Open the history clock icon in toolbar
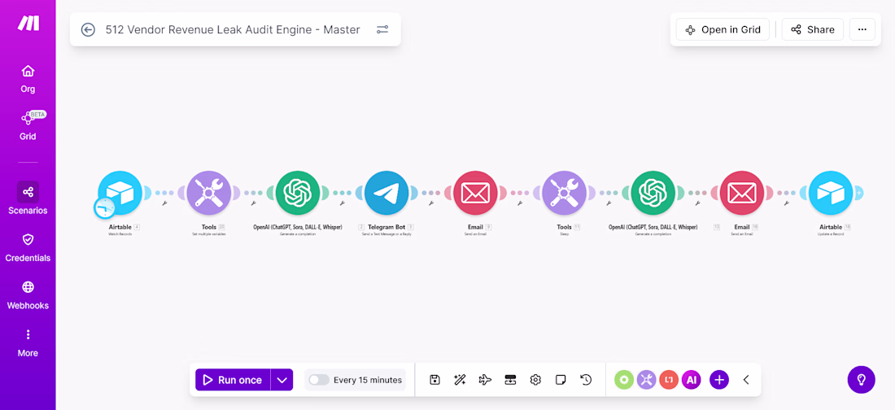Image resolution: width=895 pixels, height=410 pixels. pyautogui.click(x=586, y=380)
